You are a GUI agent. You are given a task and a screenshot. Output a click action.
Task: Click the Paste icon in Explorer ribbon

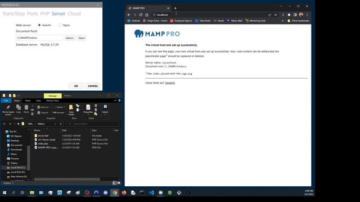coord(26,109)
